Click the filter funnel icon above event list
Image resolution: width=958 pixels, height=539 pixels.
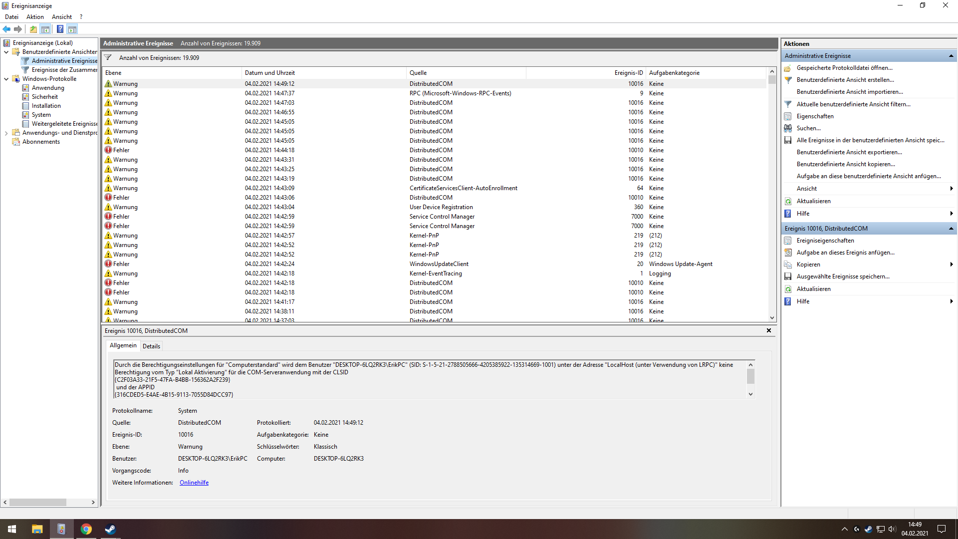coord(108,58)
